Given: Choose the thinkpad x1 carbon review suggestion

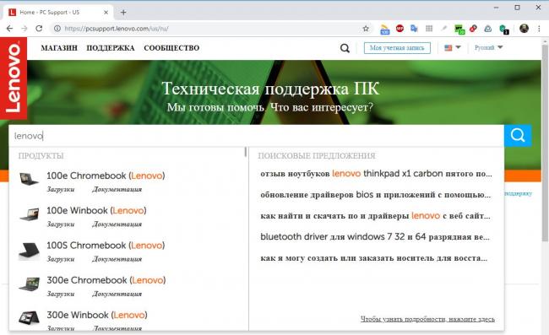Looking at the screenshot, I should click(x=376, y=174).
